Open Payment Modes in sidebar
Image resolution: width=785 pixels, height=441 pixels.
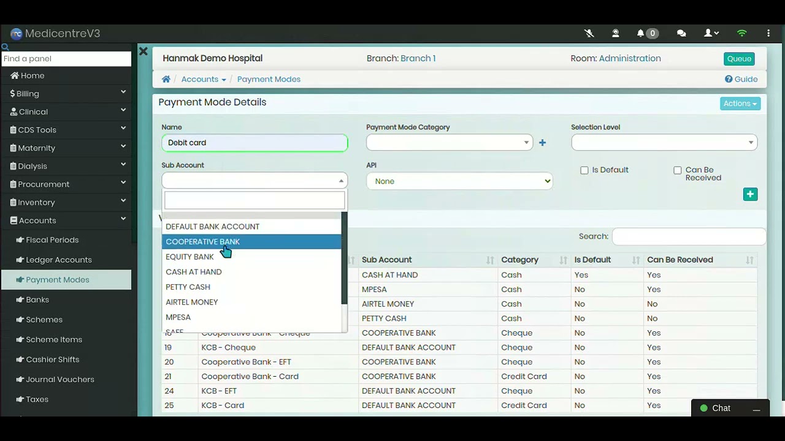click(x=66, y=280)
